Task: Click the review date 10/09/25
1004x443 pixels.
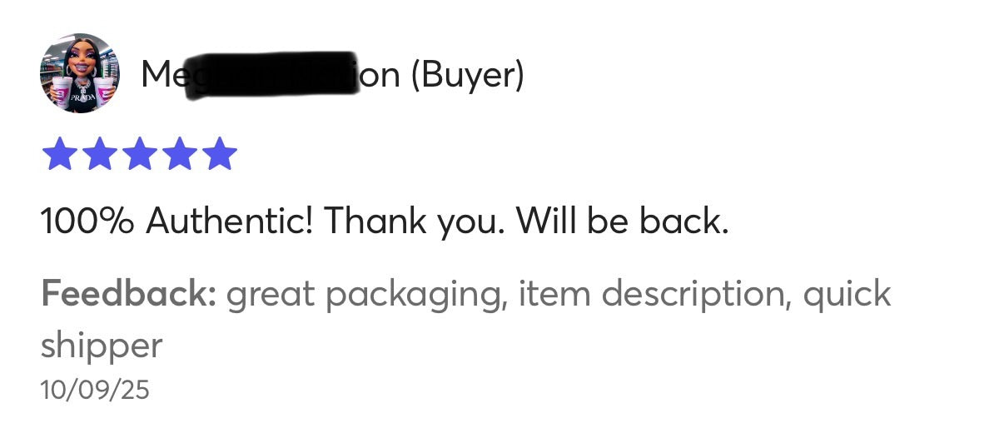Action: click(x=95, y=389)
